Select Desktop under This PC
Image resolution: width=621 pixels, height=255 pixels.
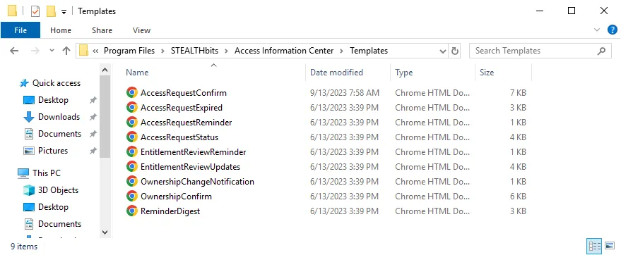(x=53, y=207)
